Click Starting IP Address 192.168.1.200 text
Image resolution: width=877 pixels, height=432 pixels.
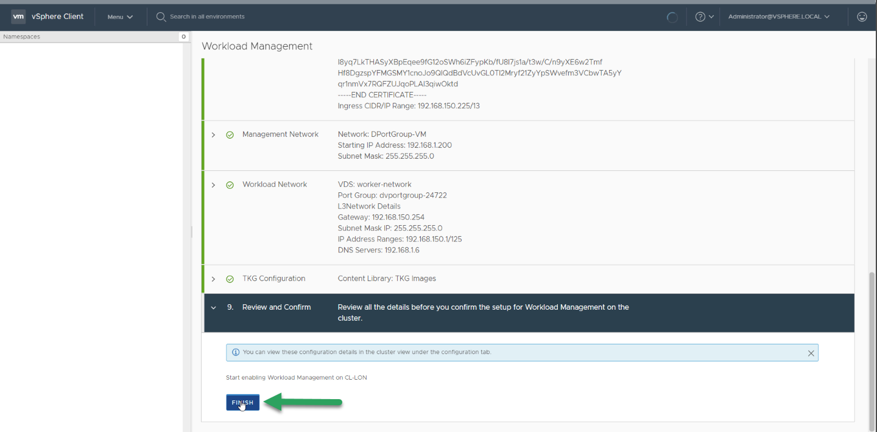[395, 145]
